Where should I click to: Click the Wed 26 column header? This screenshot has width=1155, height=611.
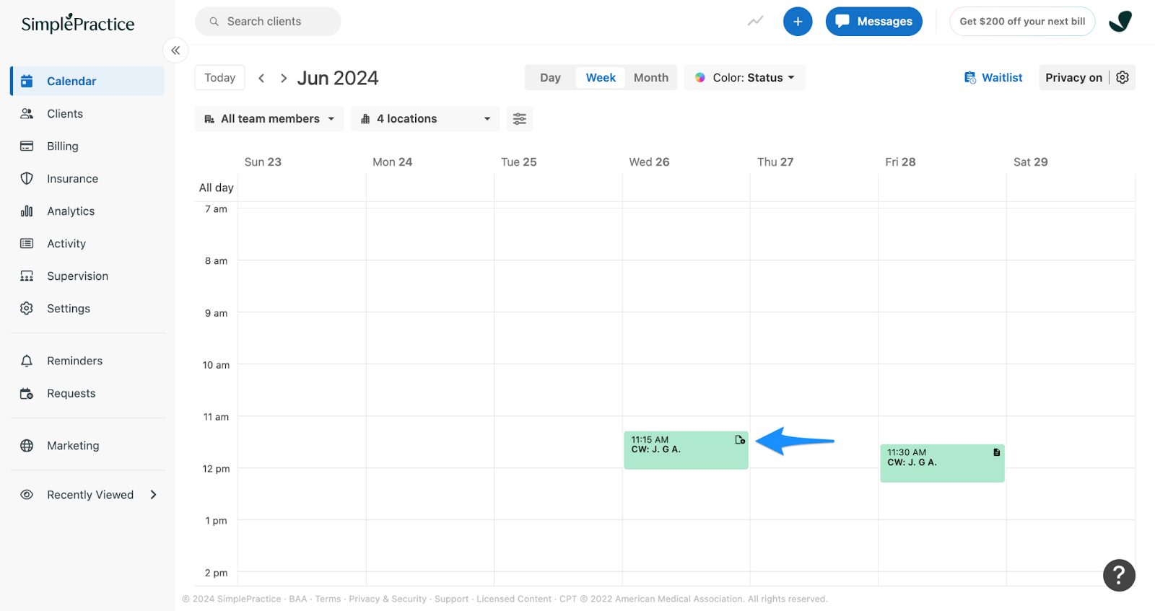[x=649, y=162]
